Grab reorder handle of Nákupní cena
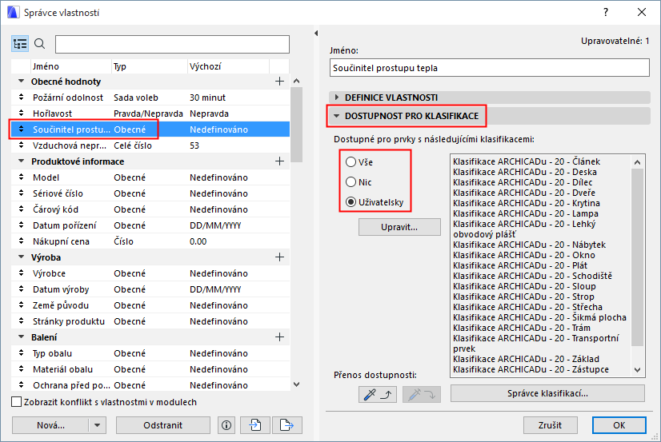 click(x=21, y=241)
